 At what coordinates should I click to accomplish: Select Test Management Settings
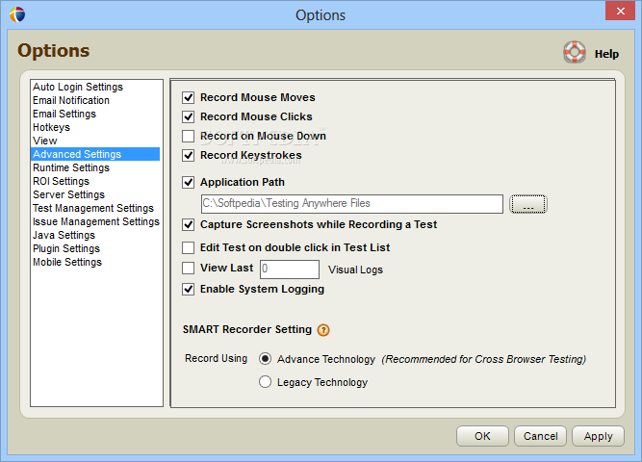coord(93,208)
